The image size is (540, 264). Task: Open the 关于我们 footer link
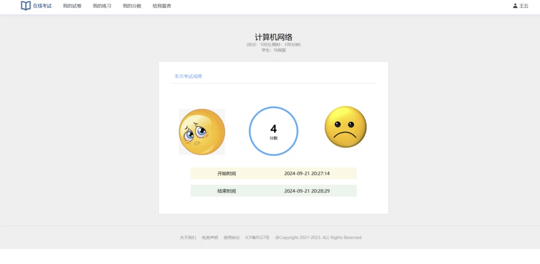point(188,238)
